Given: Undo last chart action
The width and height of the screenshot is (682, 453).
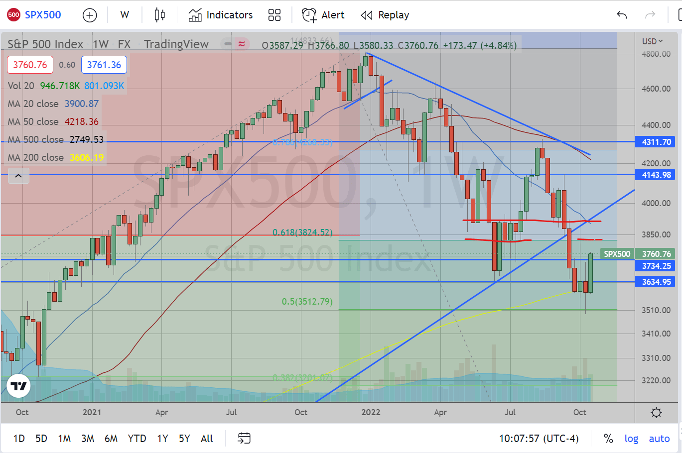Looking at the screenshot, I should 622,15.
